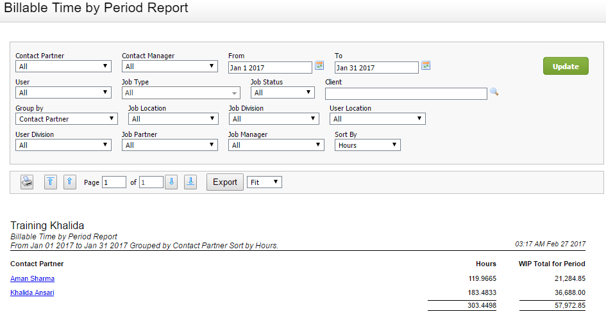Open the Job Type combo box
Viewport: 606px width, 311px height.
(181, 93)
